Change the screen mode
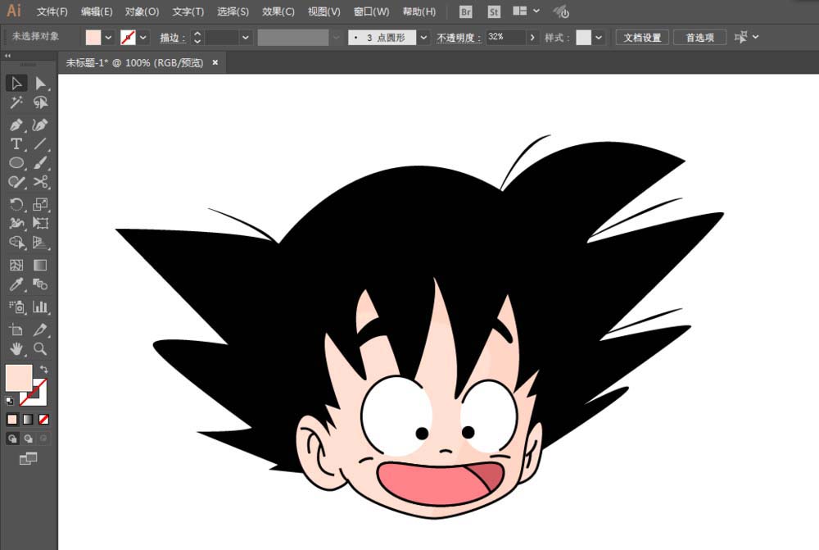The width and height of the screenshot is (819, 550). 28,458
